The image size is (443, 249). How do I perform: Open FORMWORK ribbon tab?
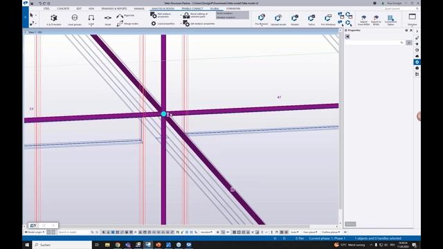pos(233,9)
